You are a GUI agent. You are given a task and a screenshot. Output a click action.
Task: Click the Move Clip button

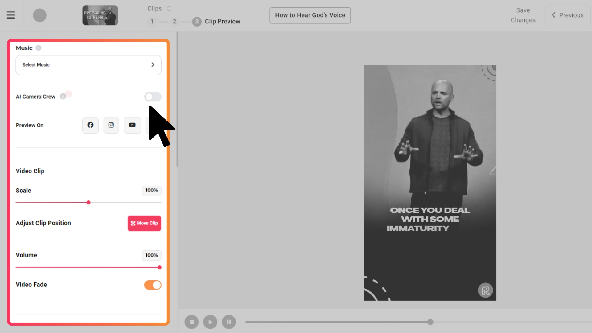(144, 223)
